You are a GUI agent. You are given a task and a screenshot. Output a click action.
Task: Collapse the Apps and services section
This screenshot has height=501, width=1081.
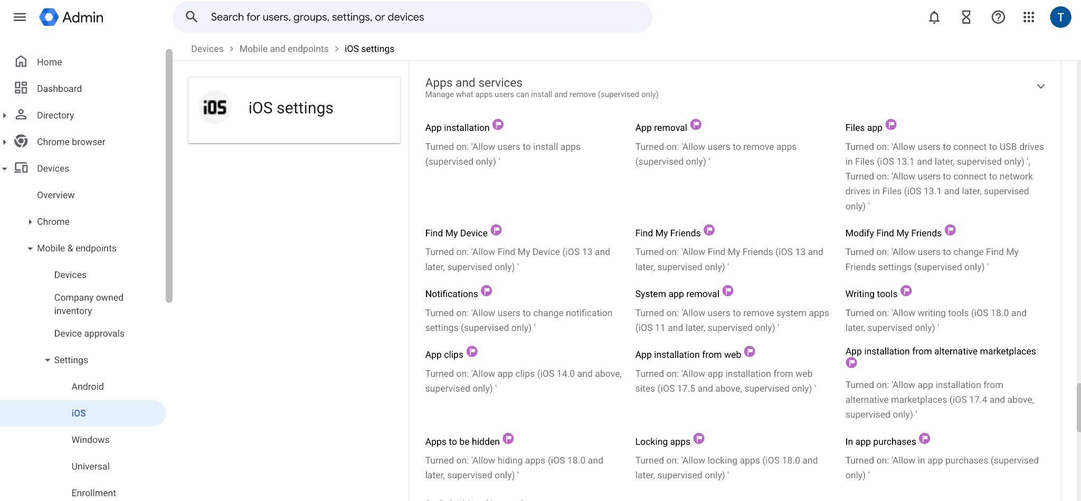1041,87
